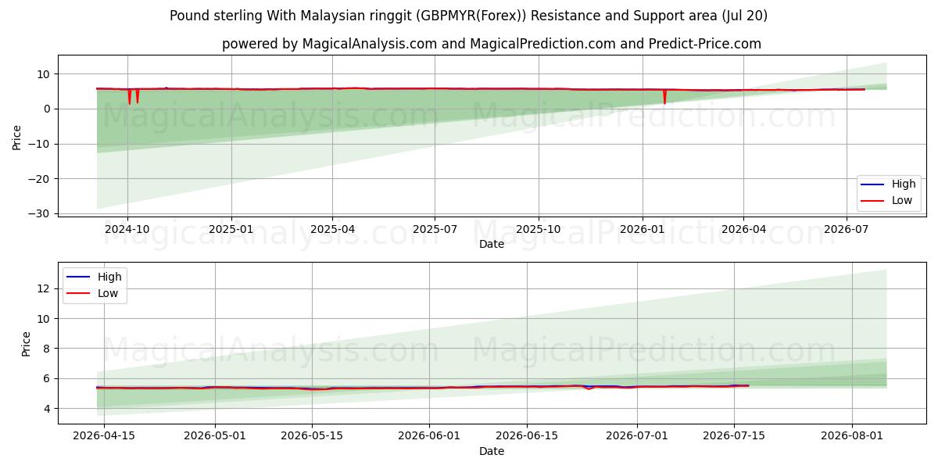Click the '2026-07-15' date tick on the bottom chart
The height and width of the screenshot is (469, 938).
(733, 437)
